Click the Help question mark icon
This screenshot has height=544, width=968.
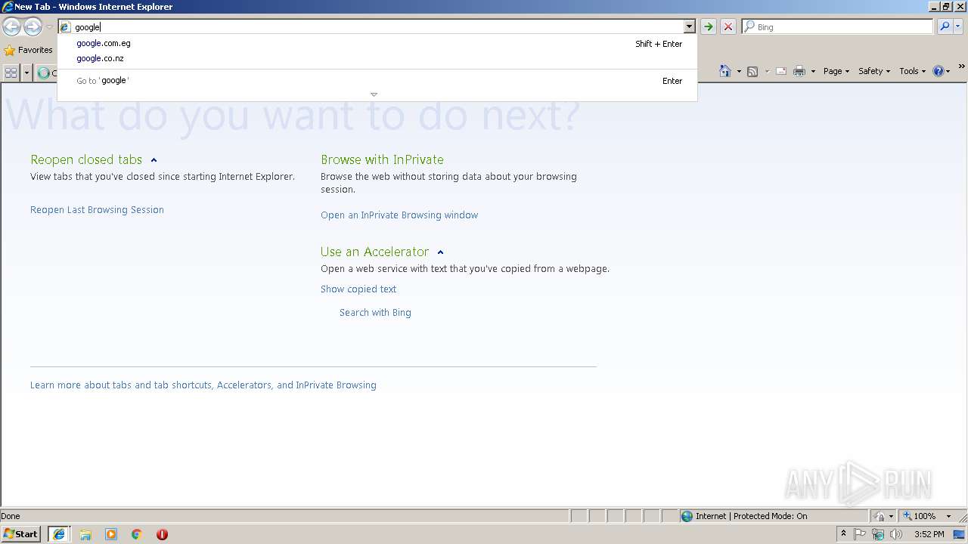point(938,71)
